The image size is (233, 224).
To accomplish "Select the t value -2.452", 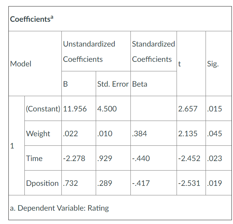I will (190, 158).
